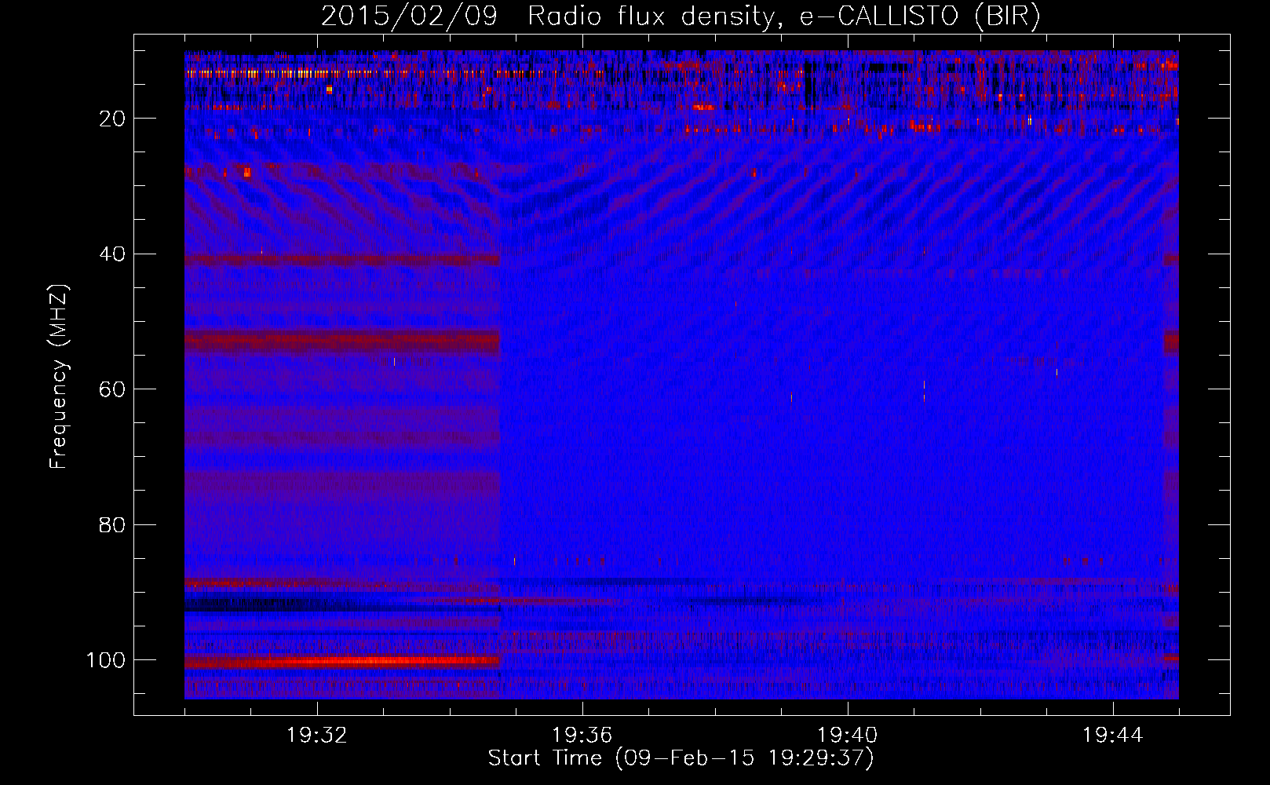Image resolution: width=1270 pixels, height=785 pixels.
Task: Click the 19:44 time tick label
Action: point(1113,736)
